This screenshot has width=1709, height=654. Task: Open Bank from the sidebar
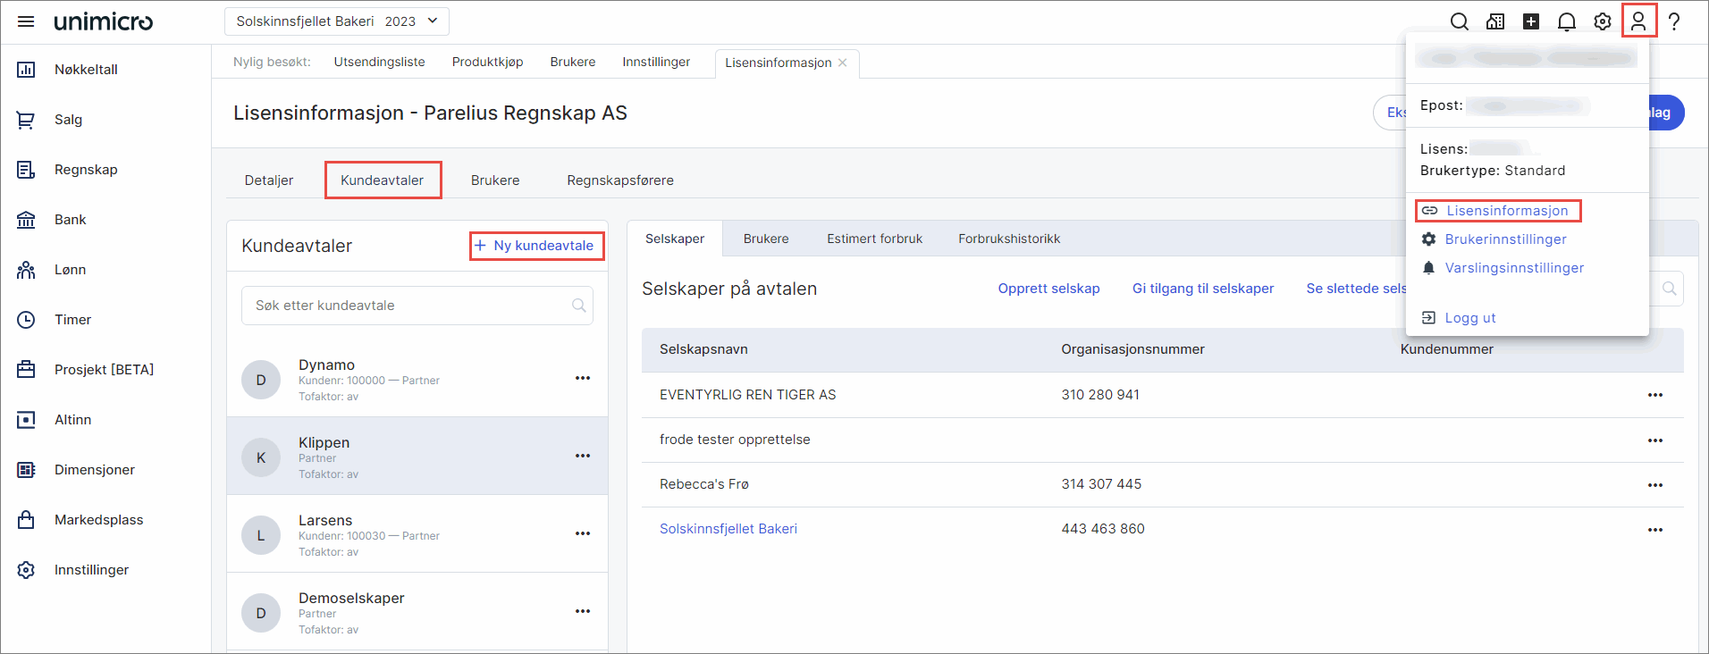70,220
